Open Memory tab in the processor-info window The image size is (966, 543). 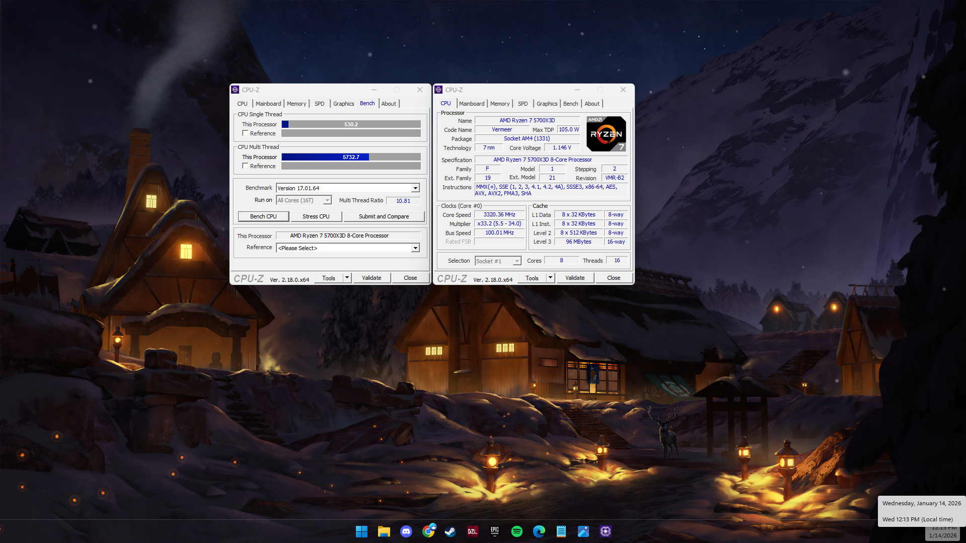tap(500, 104)
